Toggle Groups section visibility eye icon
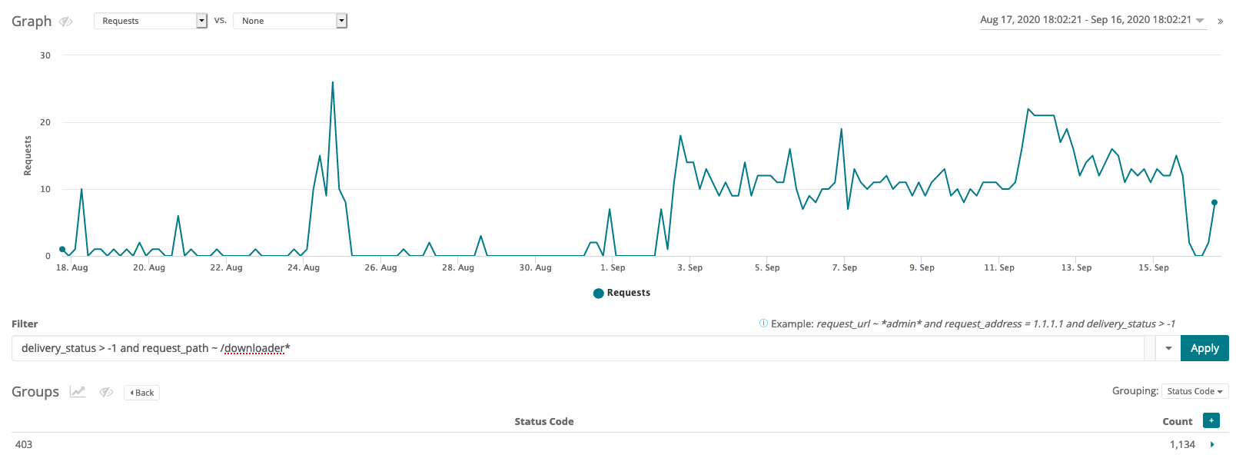This screenshot has width=1236, height=468. (x=106, y=392)
